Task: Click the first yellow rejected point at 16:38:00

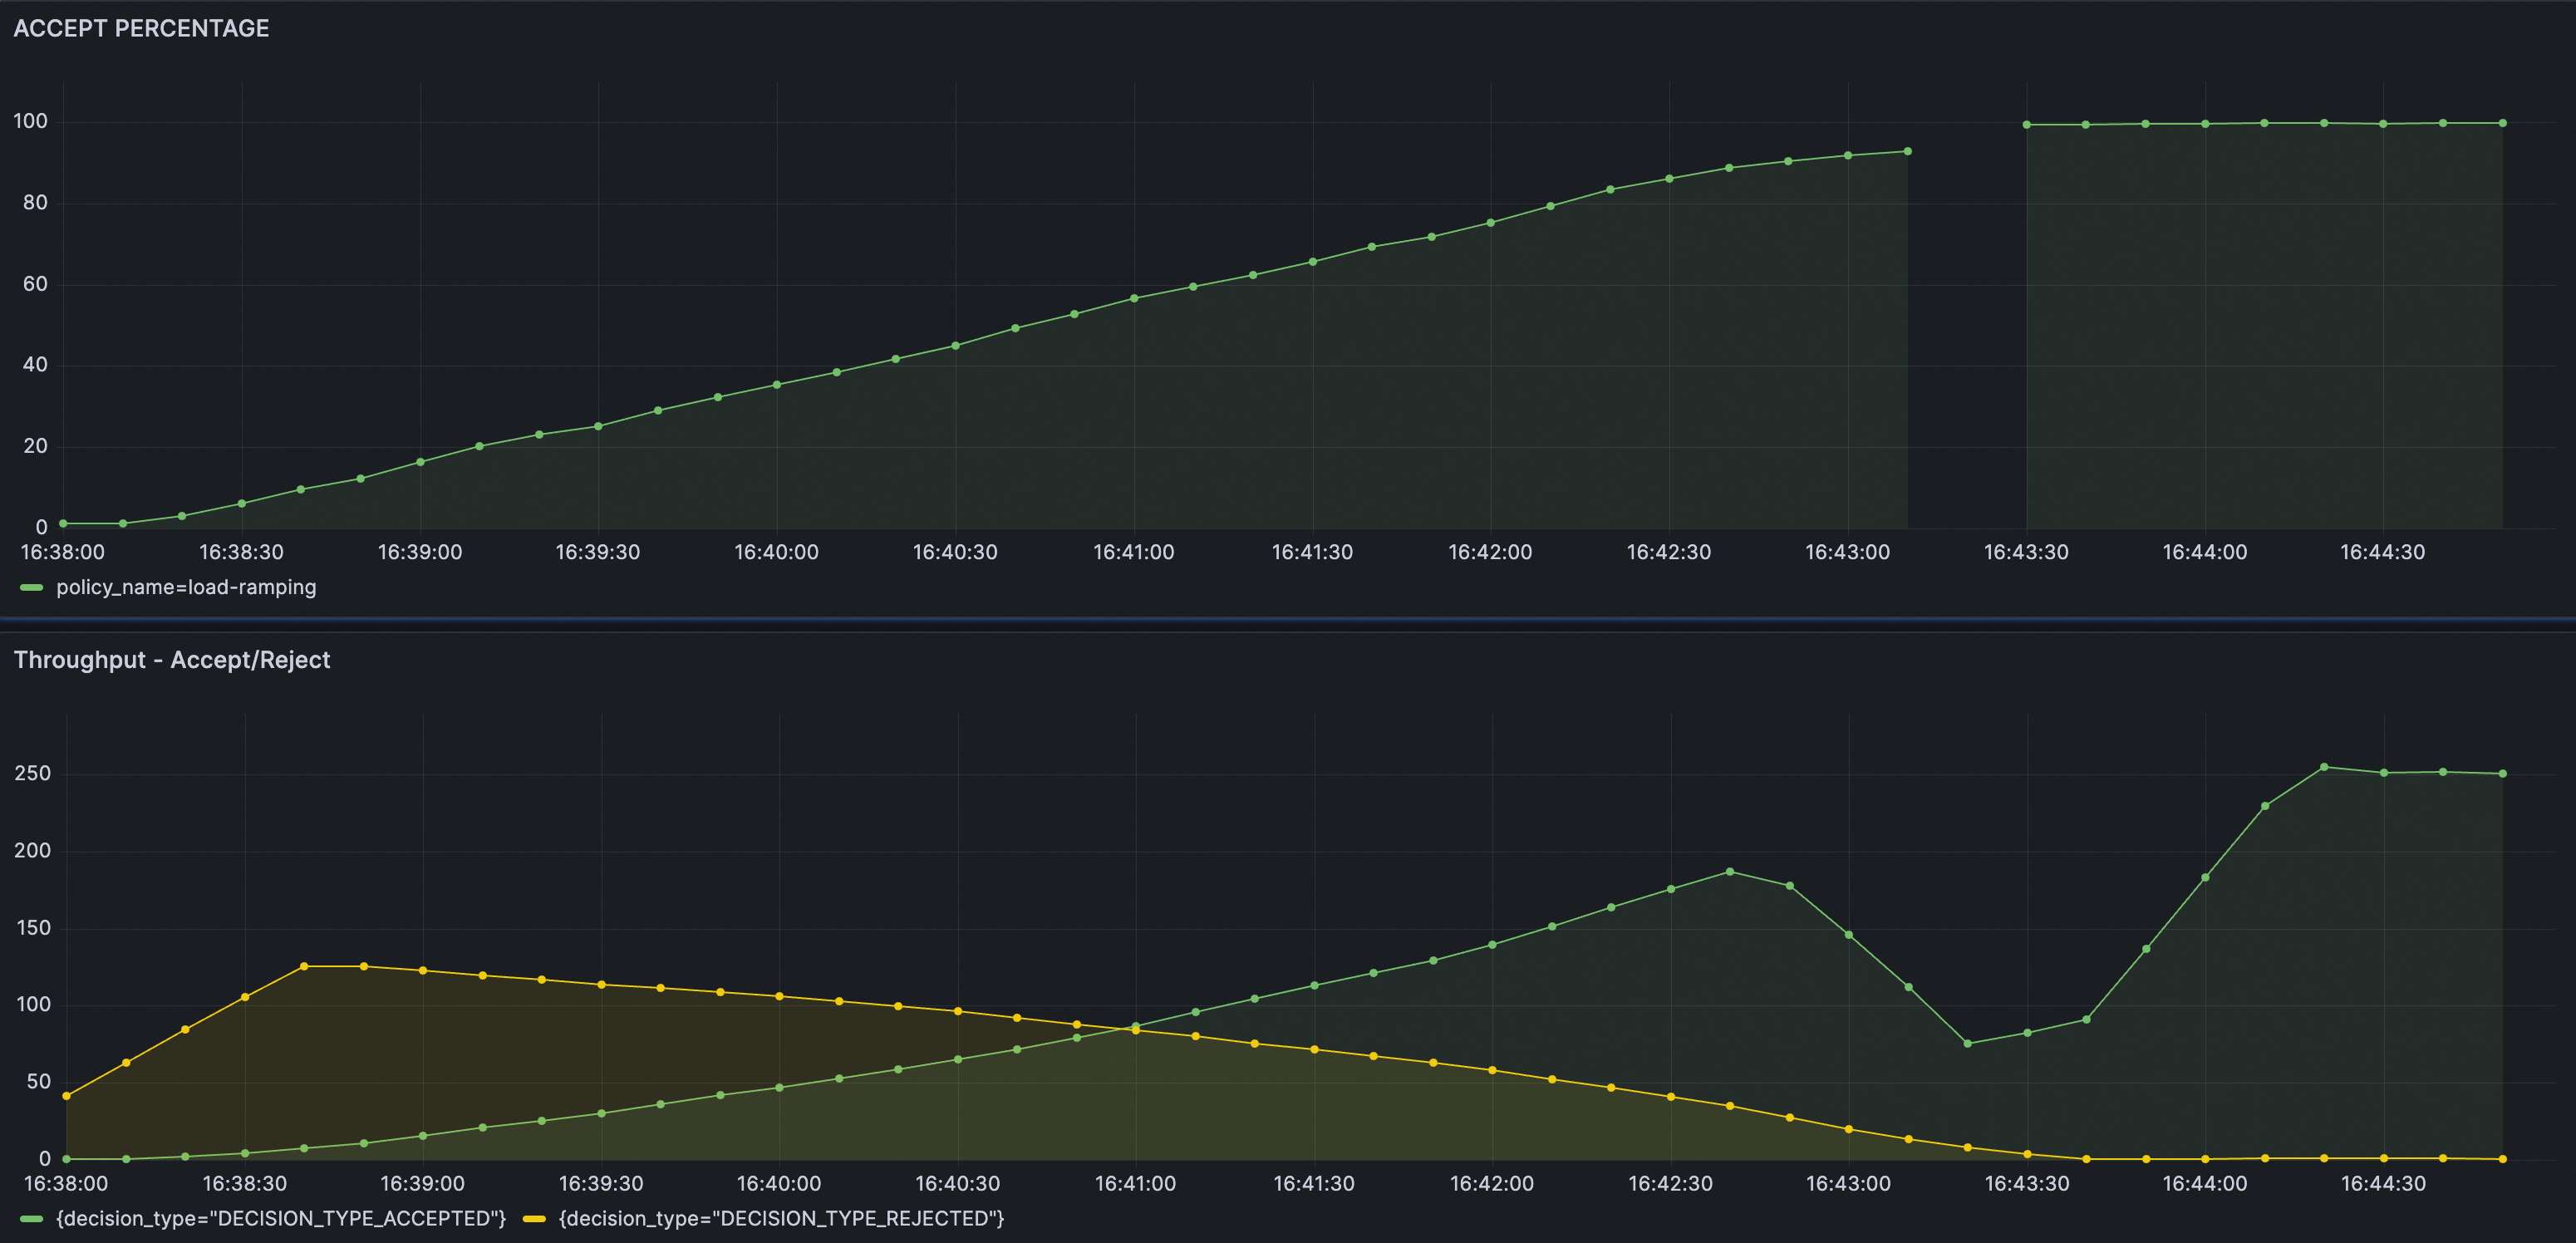Action: click(67, 1096)
